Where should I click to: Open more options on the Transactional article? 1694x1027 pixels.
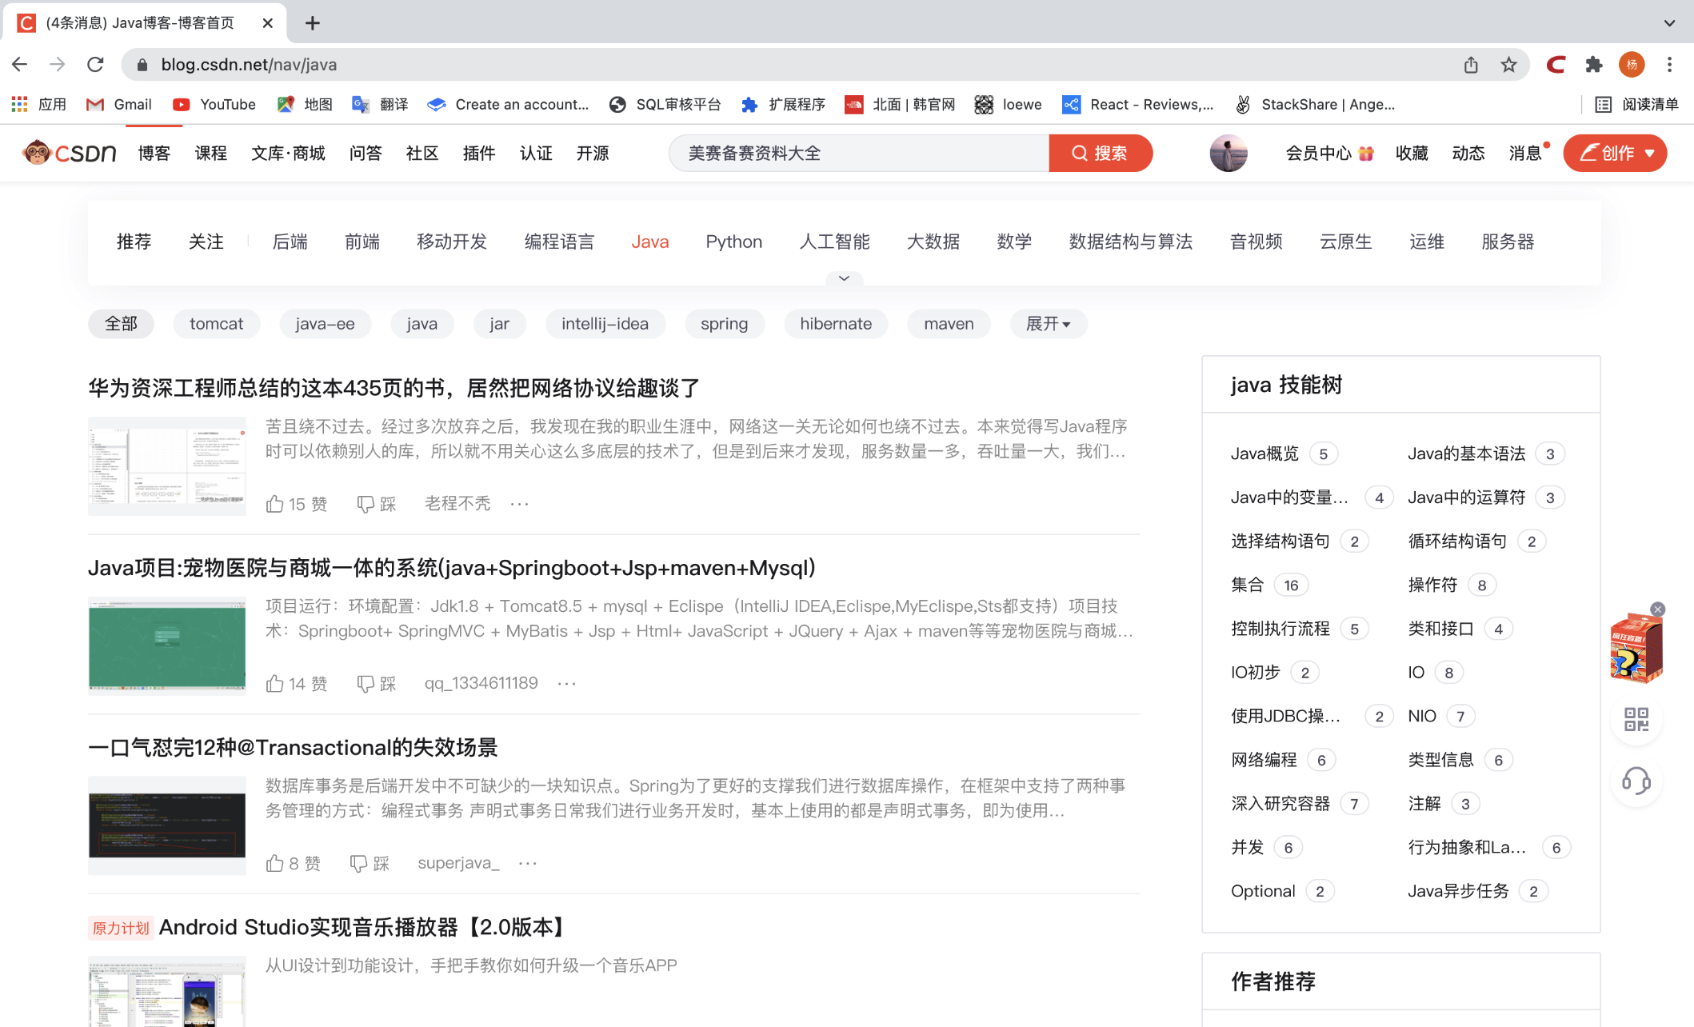(528, 863)
